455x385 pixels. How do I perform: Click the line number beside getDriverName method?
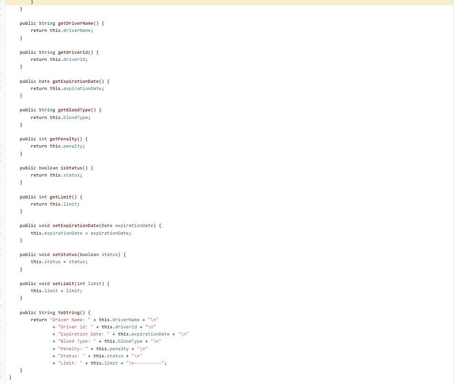(x=2, y=23)
